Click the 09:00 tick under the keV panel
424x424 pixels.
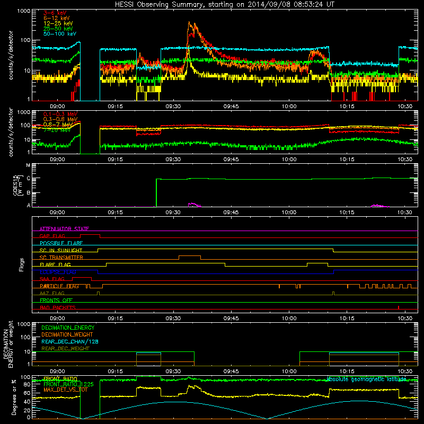(57, 107)
